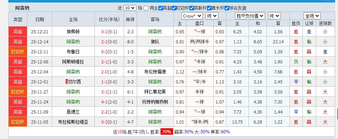
Task: Click 埃弗顿 home team link
Action: click(73, 32)
